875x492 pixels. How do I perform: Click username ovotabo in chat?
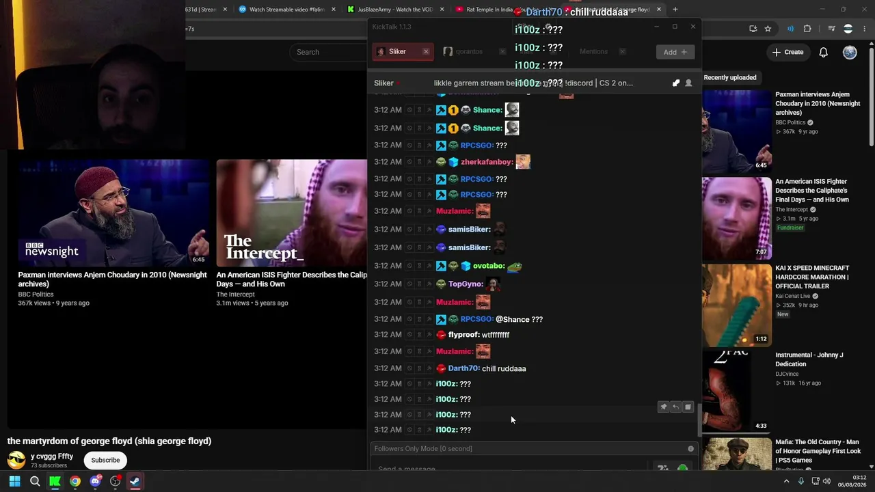[489, 266]
